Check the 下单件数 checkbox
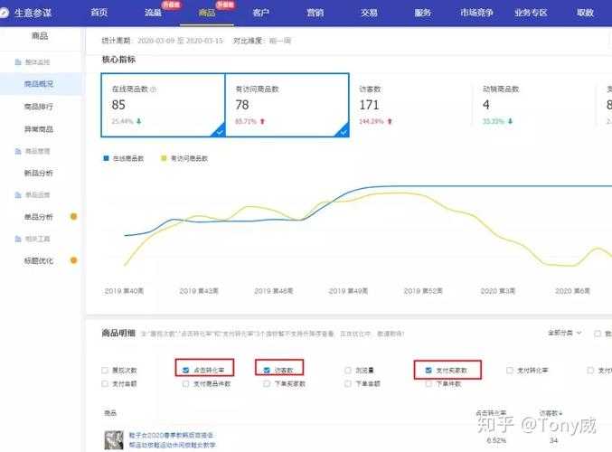 pos(428,383)
